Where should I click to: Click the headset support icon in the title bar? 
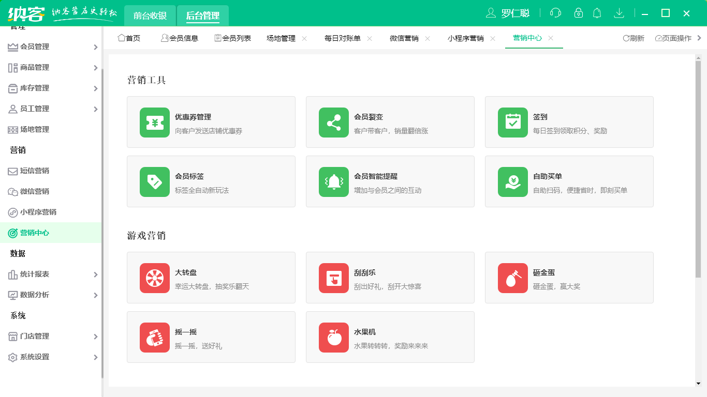click(555, 13)
